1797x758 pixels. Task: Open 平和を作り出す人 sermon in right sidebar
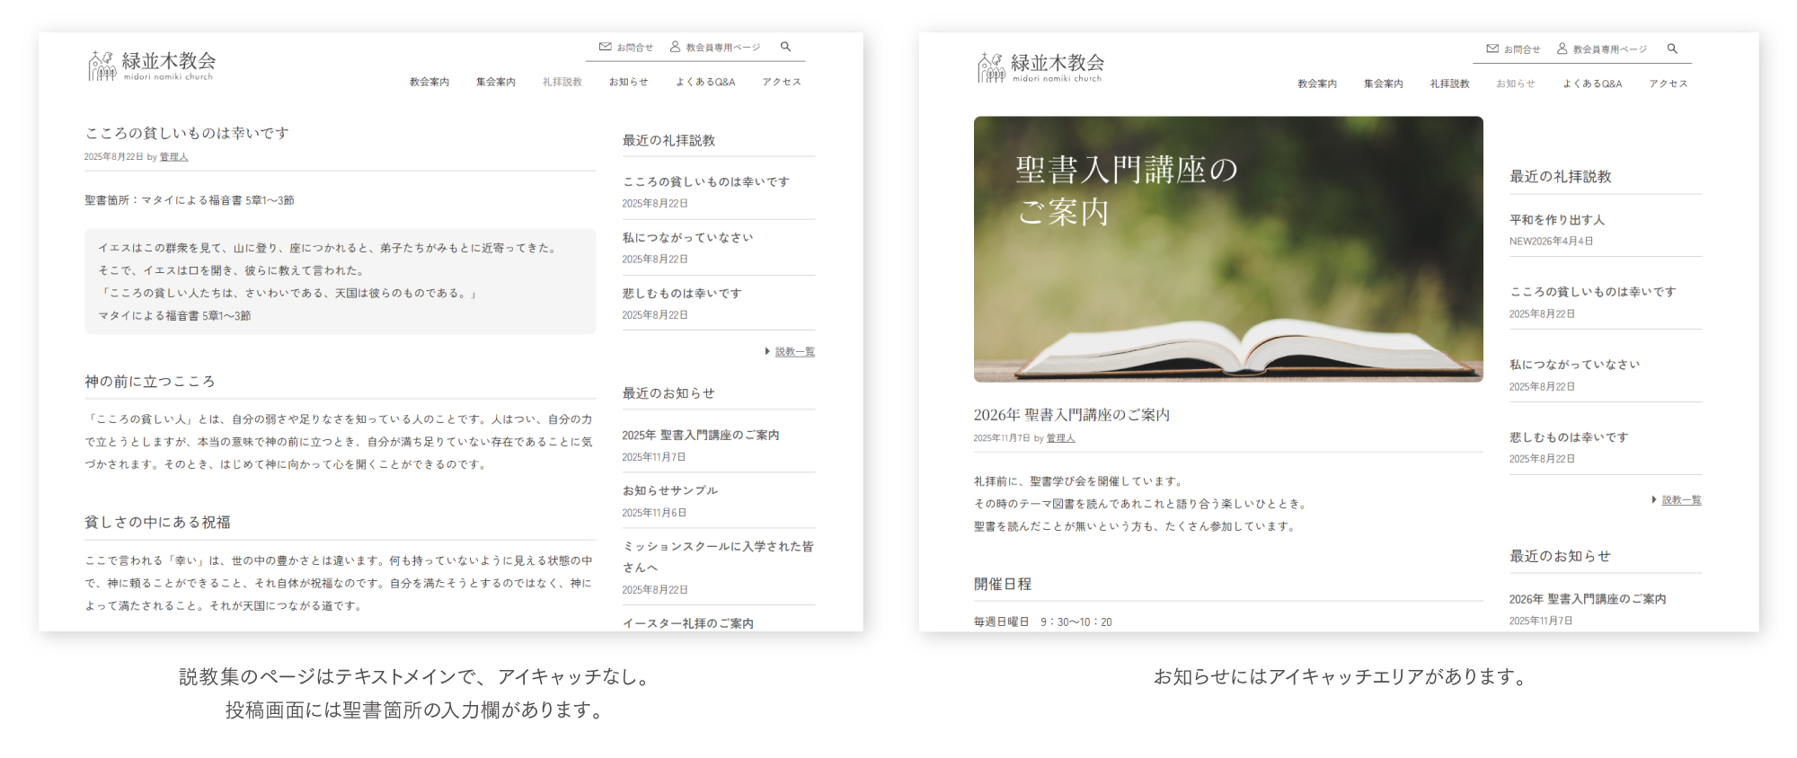tap(1556, 220)
